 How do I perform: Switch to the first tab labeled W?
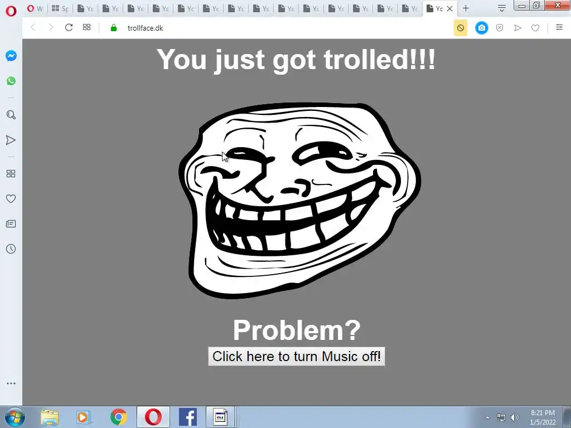point(35,8)
